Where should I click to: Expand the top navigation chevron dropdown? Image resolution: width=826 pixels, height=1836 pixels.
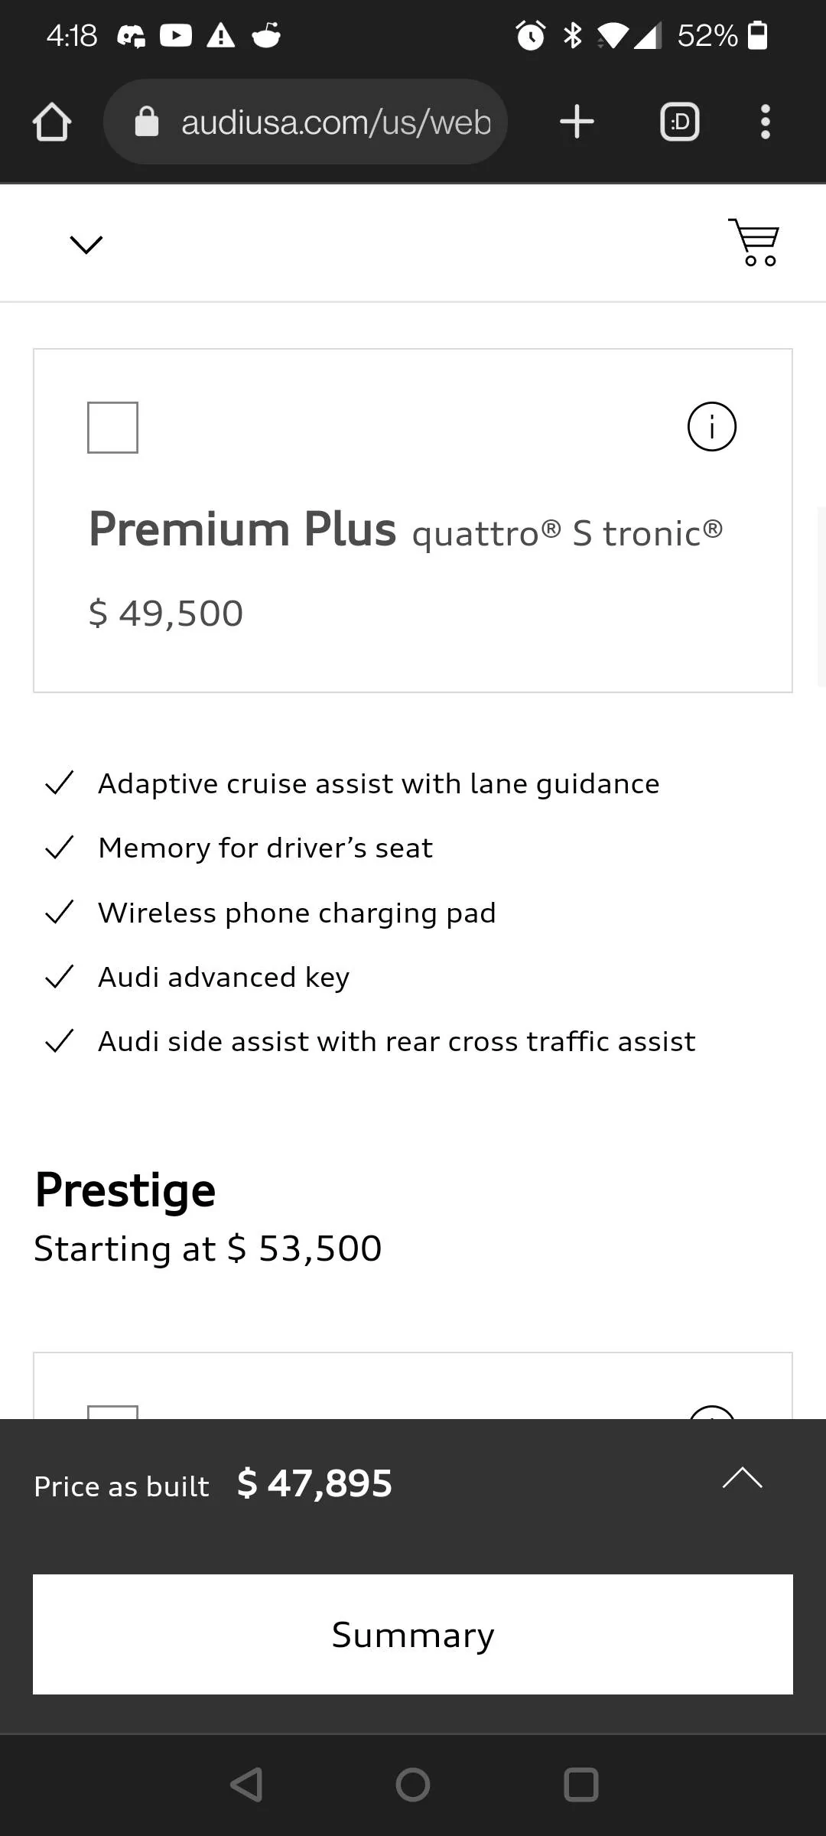(86, 244)
